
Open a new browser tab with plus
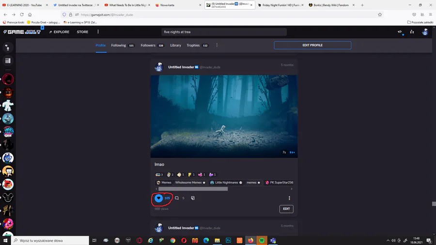[362, 5]
